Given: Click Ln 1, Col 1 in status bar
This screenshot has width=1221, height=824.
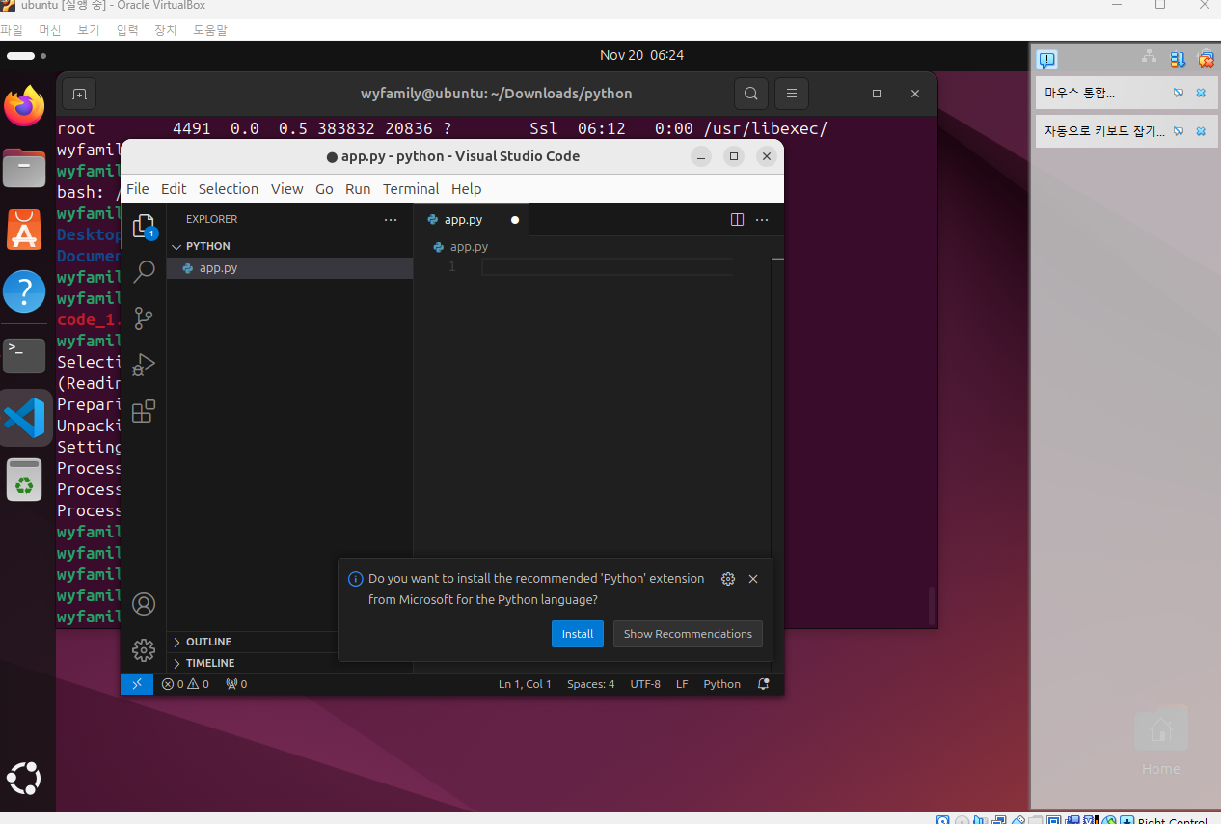Looking at the screenshot, I should [525, 684].
